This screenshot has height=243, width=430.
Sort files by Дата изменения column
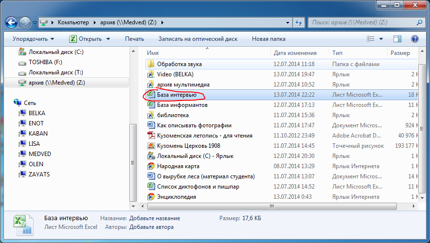coord(295,53)
